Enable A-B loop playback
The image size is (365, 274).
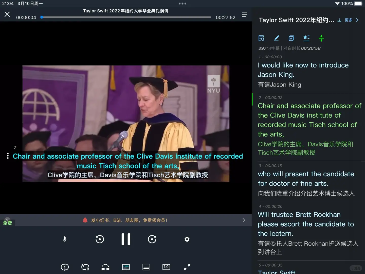(85, 267)
